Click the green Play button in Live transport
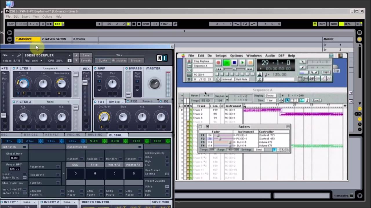The width and height of the screenshot is (371, 208). pos(128,24)
